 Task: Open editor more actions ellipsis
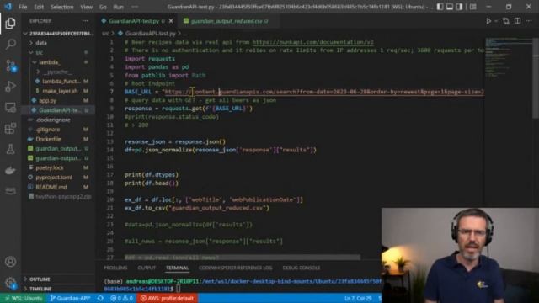530,21
